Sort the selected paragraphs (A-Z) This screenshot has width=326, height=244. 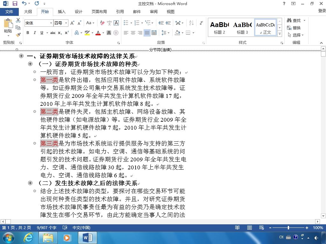click(x=191, y=23)
